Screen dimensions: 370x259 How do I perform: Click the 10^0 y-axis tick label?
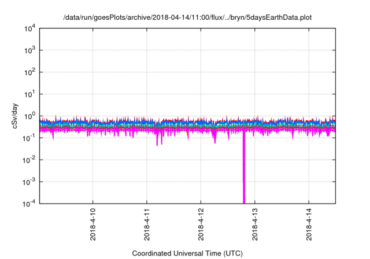pos(29,116)
